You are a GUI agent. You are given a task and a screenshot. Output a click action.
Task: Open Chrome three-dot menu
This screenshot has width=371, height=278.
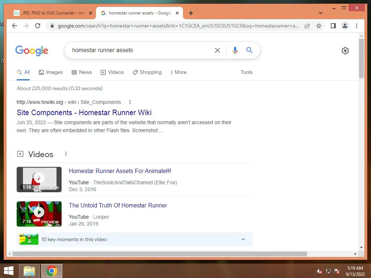(357, 26)
